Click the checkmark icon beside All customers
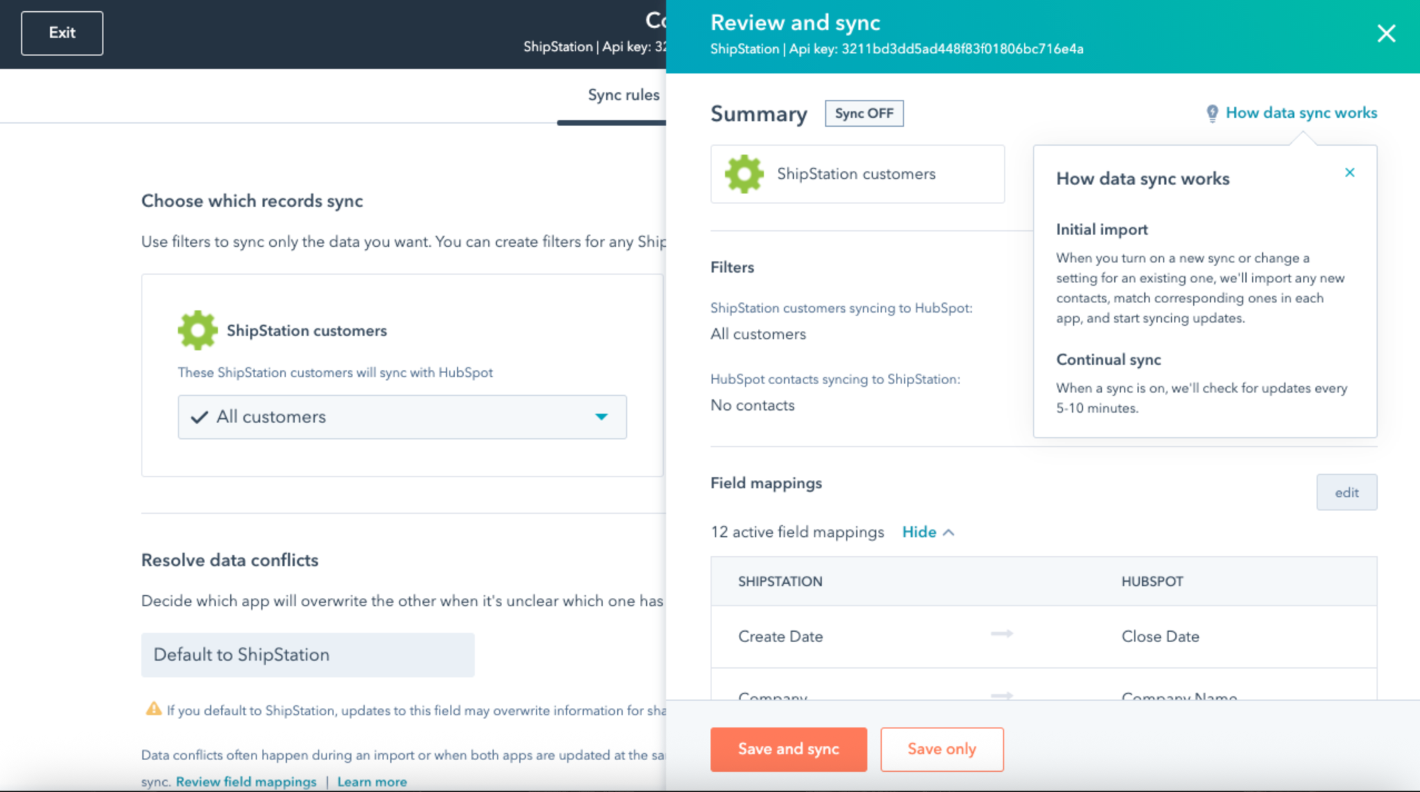1420x792 pixels. (x=199, y=417)
